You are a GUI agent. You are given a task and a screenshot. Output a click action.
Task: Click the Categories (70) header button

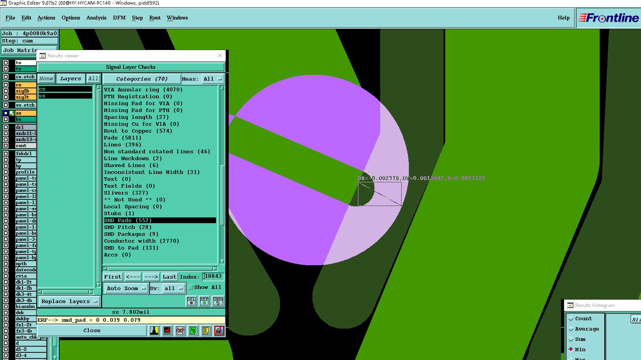(x=142, y=79)
